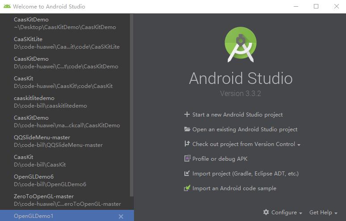This screenshot has height=221, width=346.
Task: Click Android Studio logo in title bar
Action: [7, 6]
